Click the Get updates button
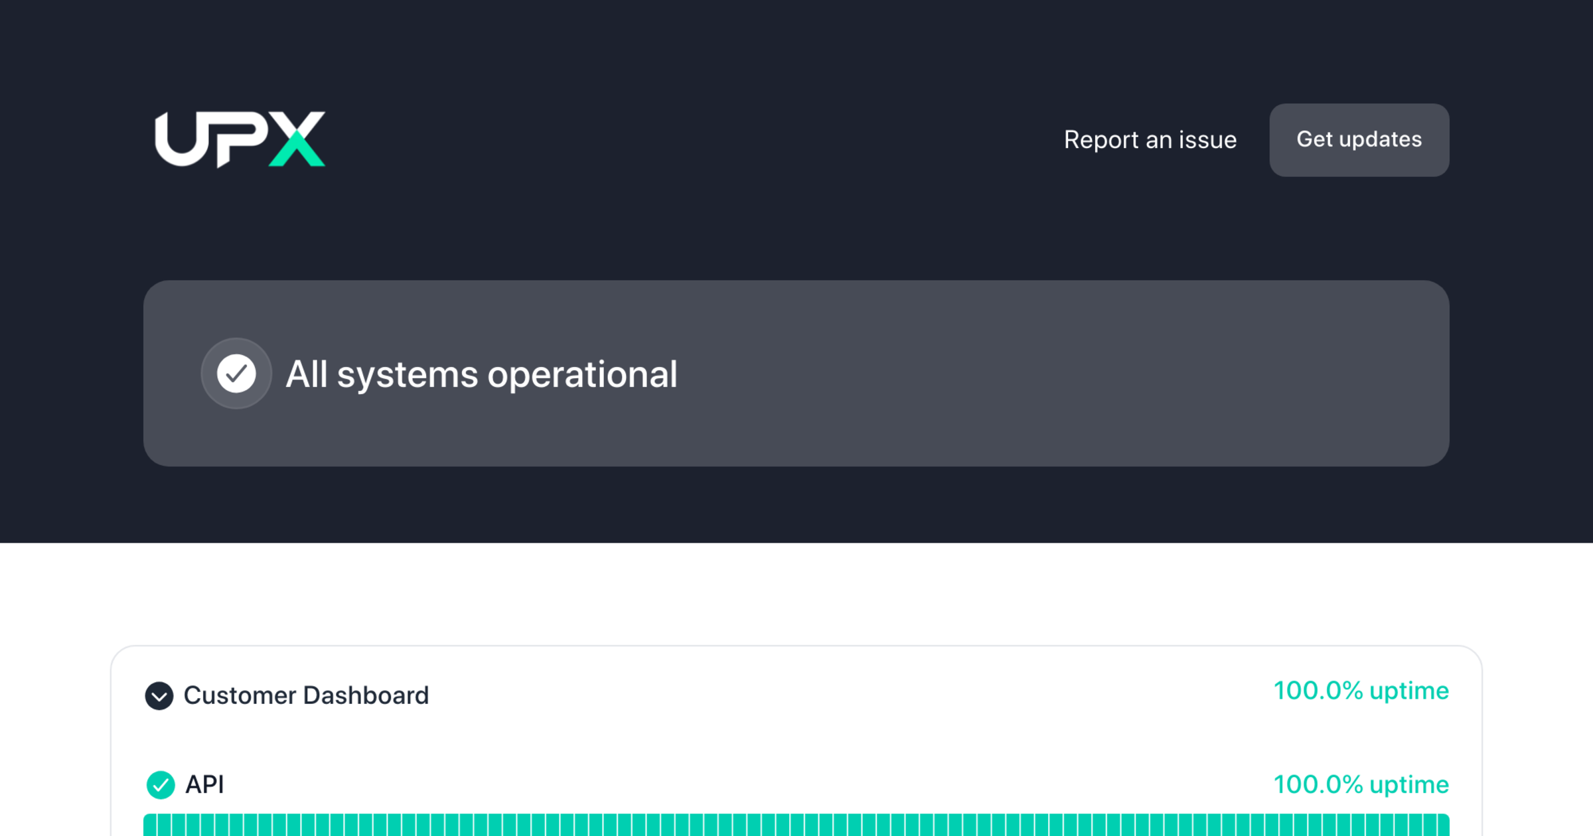The height and width of the screenshot is (836, 1593). (1359, 140)
